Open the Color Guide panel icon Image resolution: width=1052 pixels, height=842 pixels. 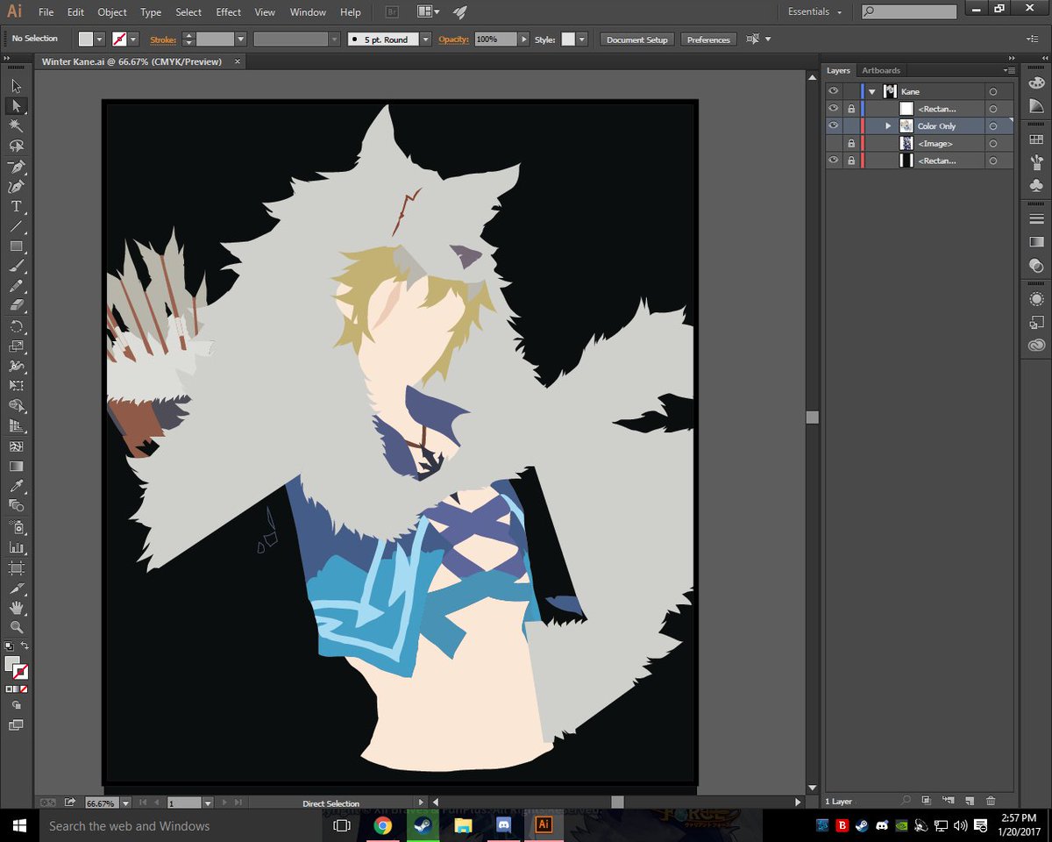pyautogui.click(x=1036, y=106)
